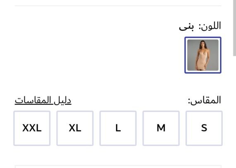Click the بنى color name text
Image resolution: width=236 pixels, height=168 pixels.
pyautogui.click(x=186, y=27)
